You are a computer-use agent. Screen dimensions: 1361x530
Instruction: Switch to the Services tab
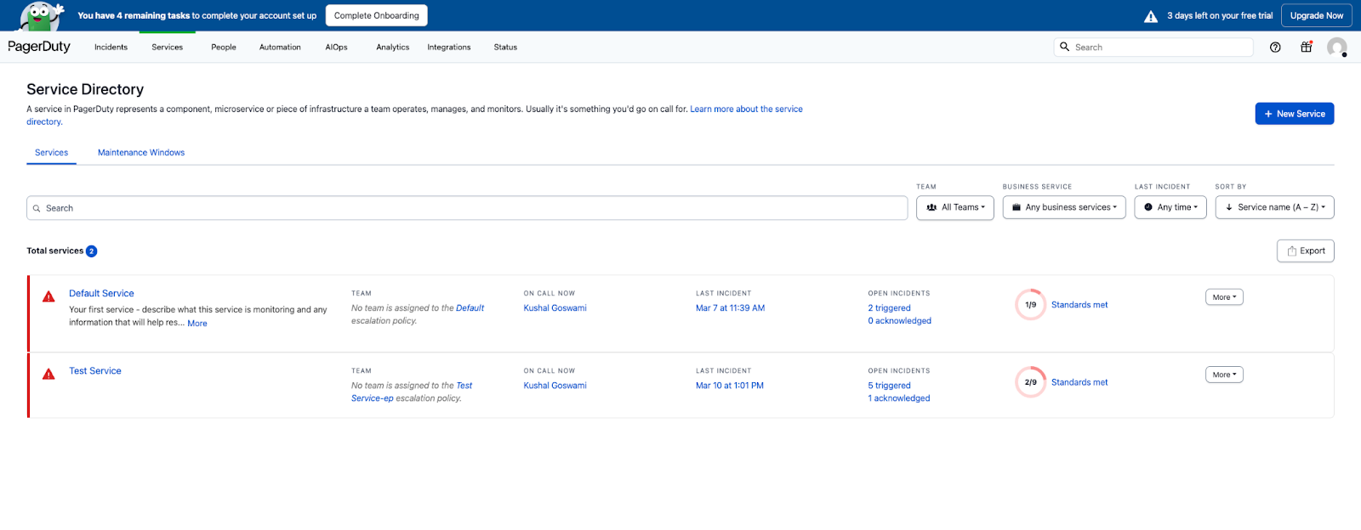pyautogui.click(x=51, y=153)
